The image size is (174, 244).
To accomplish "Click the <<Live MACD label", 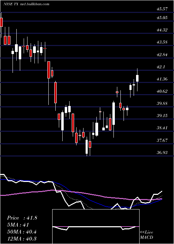I will click(x=147, y=235).
